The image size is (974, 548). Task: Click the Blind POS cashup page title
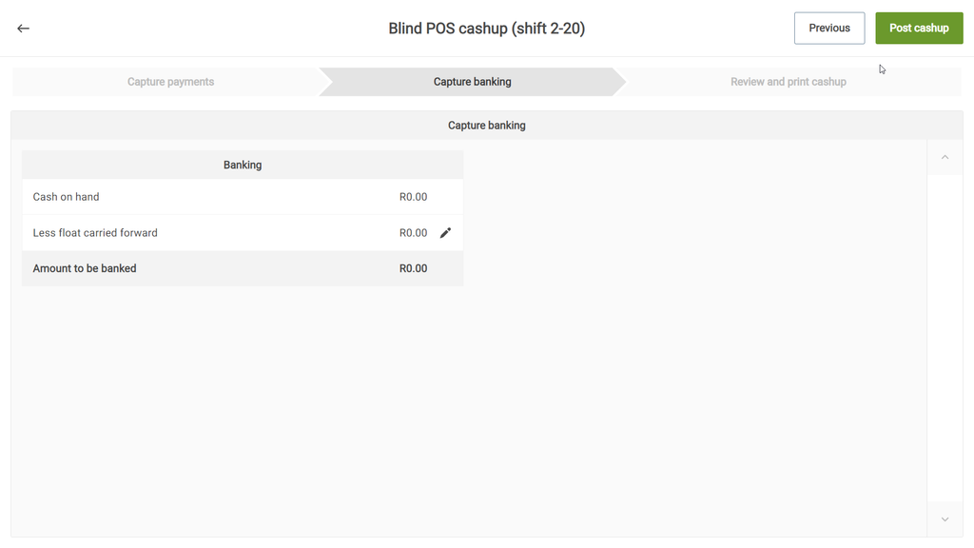click(x=486, y=29)
